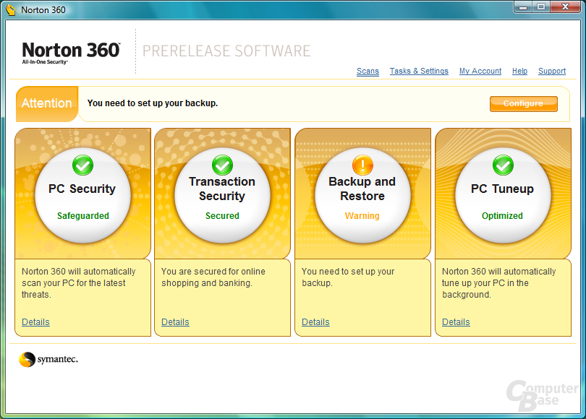
Task: Click the green checkmark above Transaction Security
Action: (222, 165)
